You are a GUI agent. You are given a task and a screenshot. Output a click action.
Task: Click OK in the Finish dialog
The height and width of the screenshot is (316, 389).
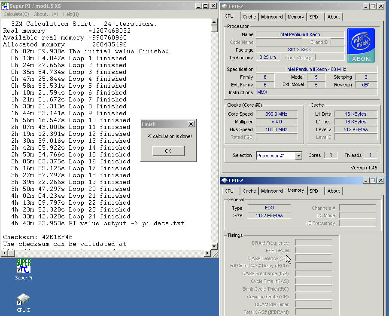tap(168, 151)
